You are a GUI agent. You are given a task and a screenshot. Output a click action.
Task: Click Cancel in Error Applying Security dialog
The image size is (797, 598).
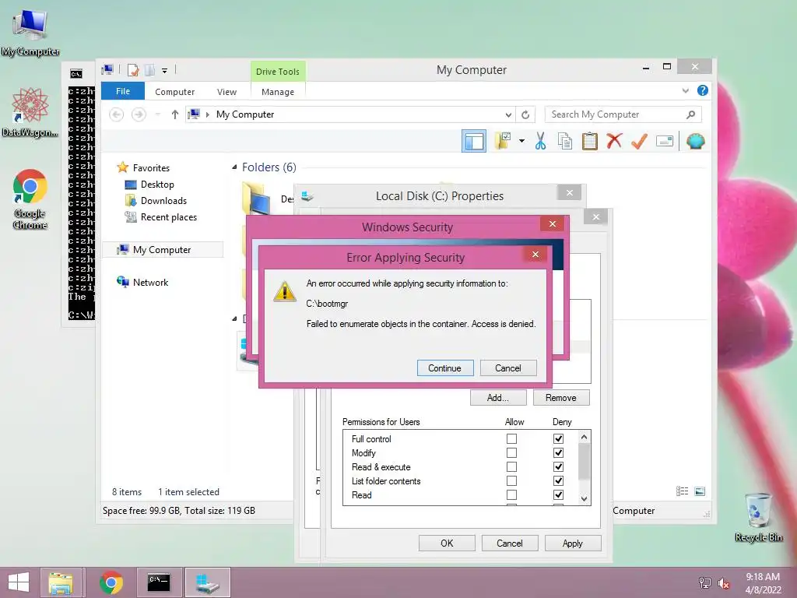click(507, 368)
